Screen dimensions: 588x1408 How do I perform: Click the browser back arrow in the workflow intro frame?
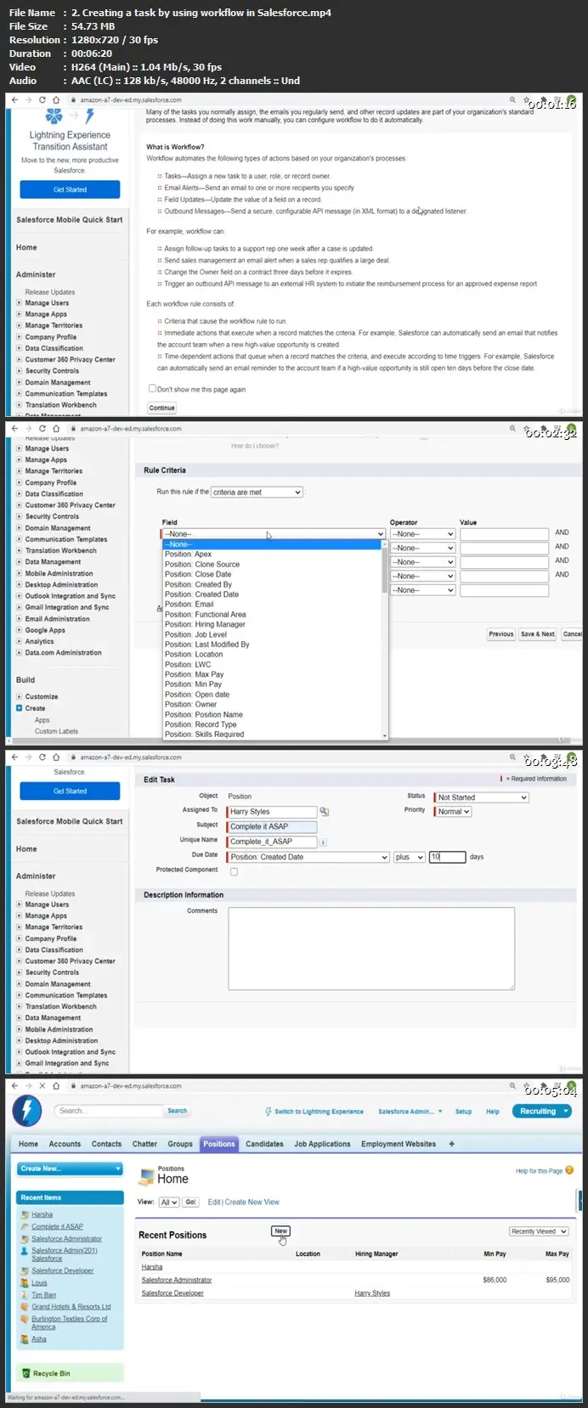coord(14,100)
